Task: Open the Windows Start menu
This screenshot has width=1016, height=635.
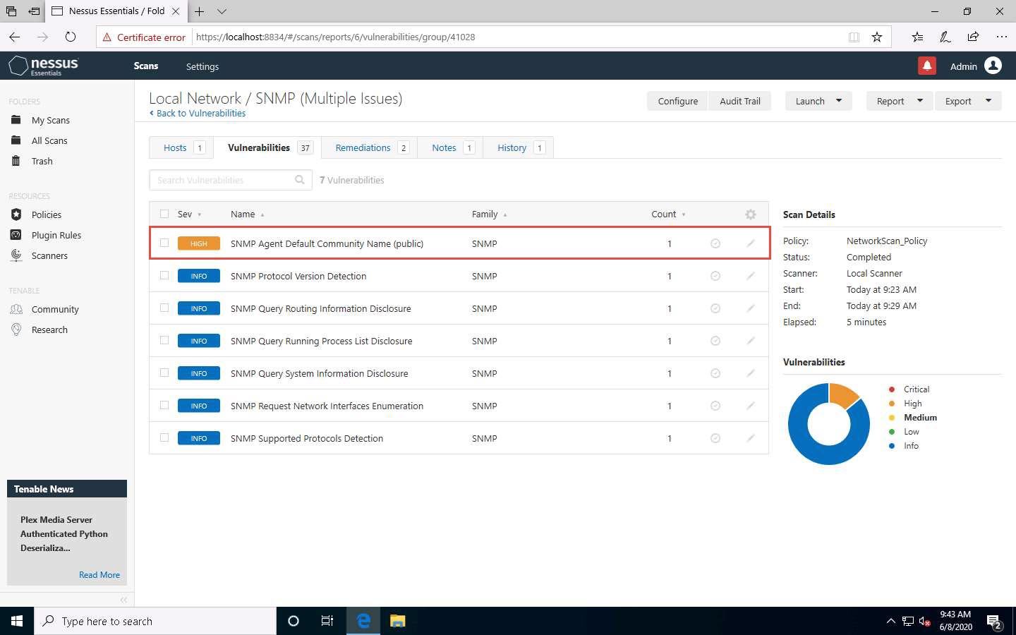Action: pos(17,621)
